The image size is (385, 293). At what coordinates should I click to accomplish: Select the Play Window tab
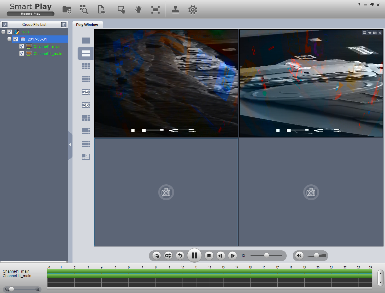pyautogui.click(x=87, y=25)
